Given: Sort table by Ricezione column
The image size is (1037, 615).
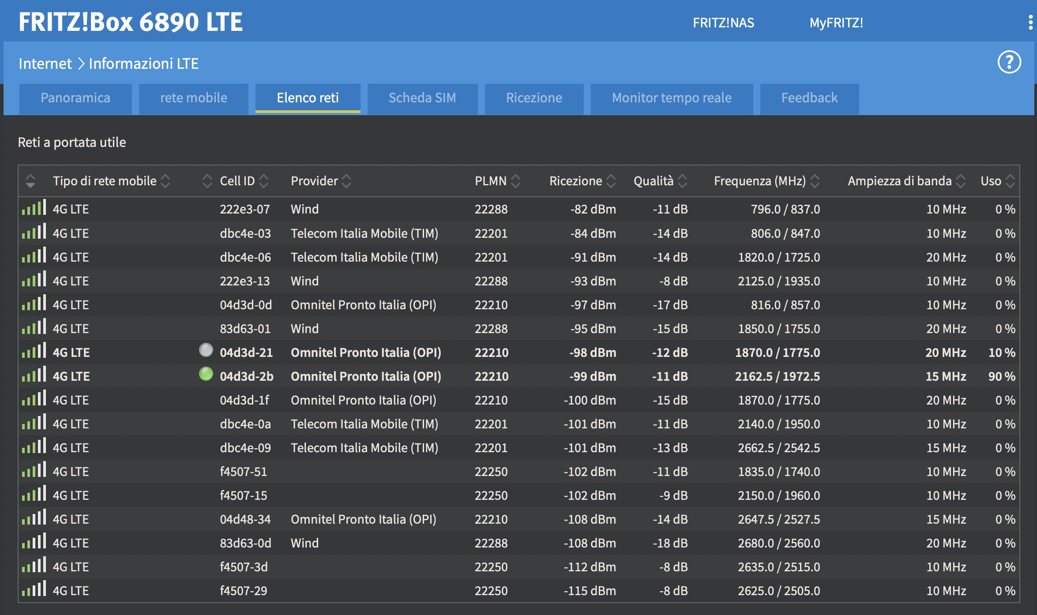Looking at the screenshot, I should pos(575,181).
